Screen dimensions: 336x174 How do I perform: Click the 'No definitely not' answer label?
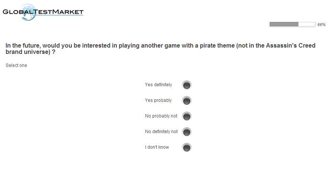161,132
